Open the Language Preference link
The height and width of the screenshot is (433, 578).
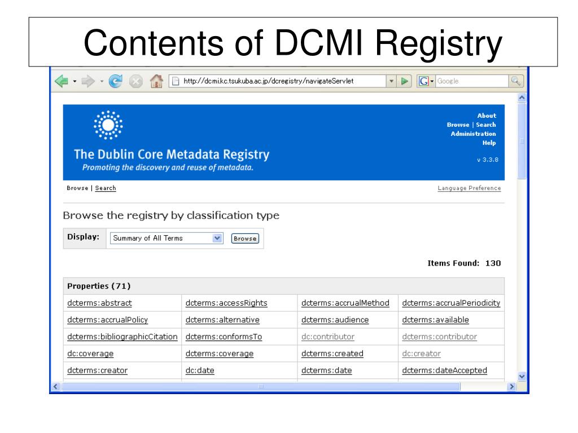click(x=469, y=188)
